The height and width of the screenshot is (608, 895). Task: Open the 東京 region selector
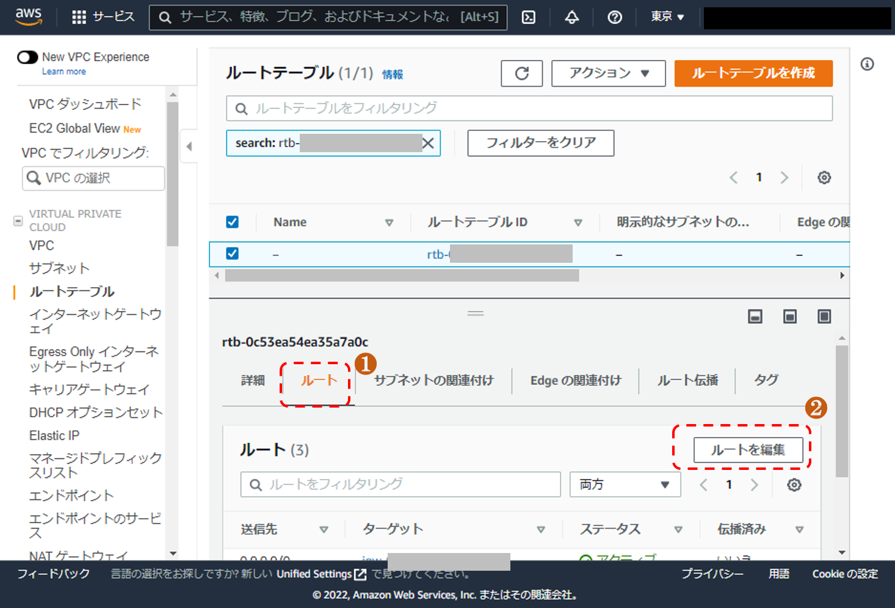[667, 17]
